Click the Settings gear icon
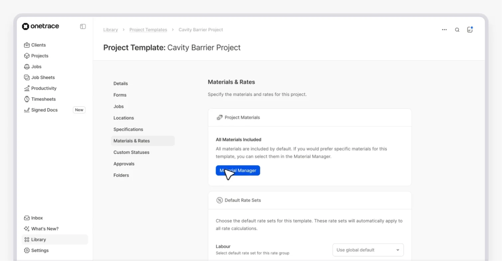The width and height of the screenshot is (502, 261). click(x=27, y=250)
